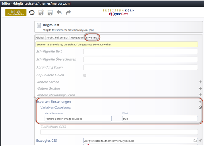The height and width of the screenshot is (146, 204).
Task: Click the remove icon beside Experten-Einstellungen
Action: tap(200, 101)
